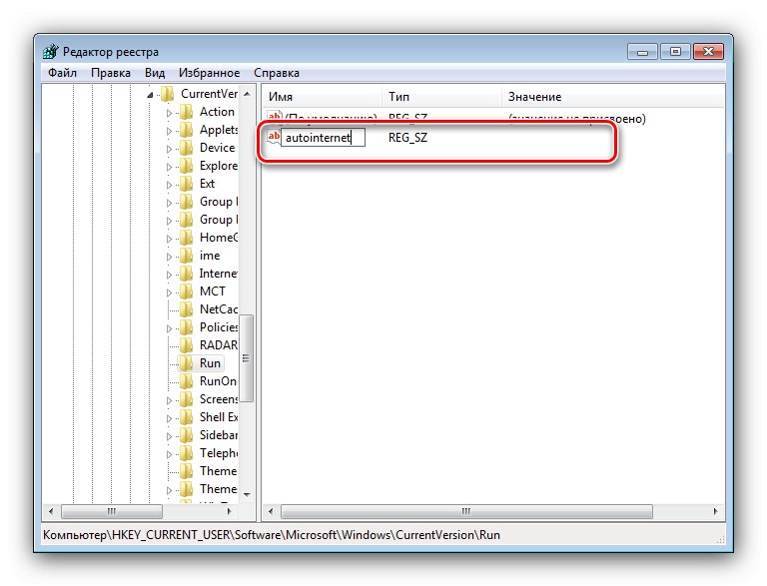Viewport: 767px width, 586px height.
Task: Select the CurrentVersion folder icon
Action: (x=168, y=94)
